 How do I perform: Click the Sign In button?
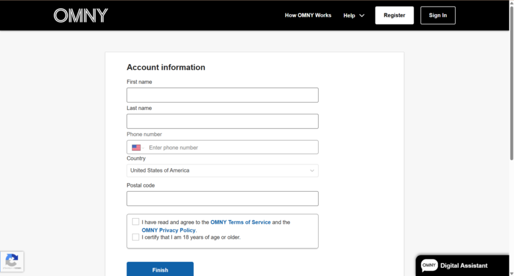(x=437, y=16)
